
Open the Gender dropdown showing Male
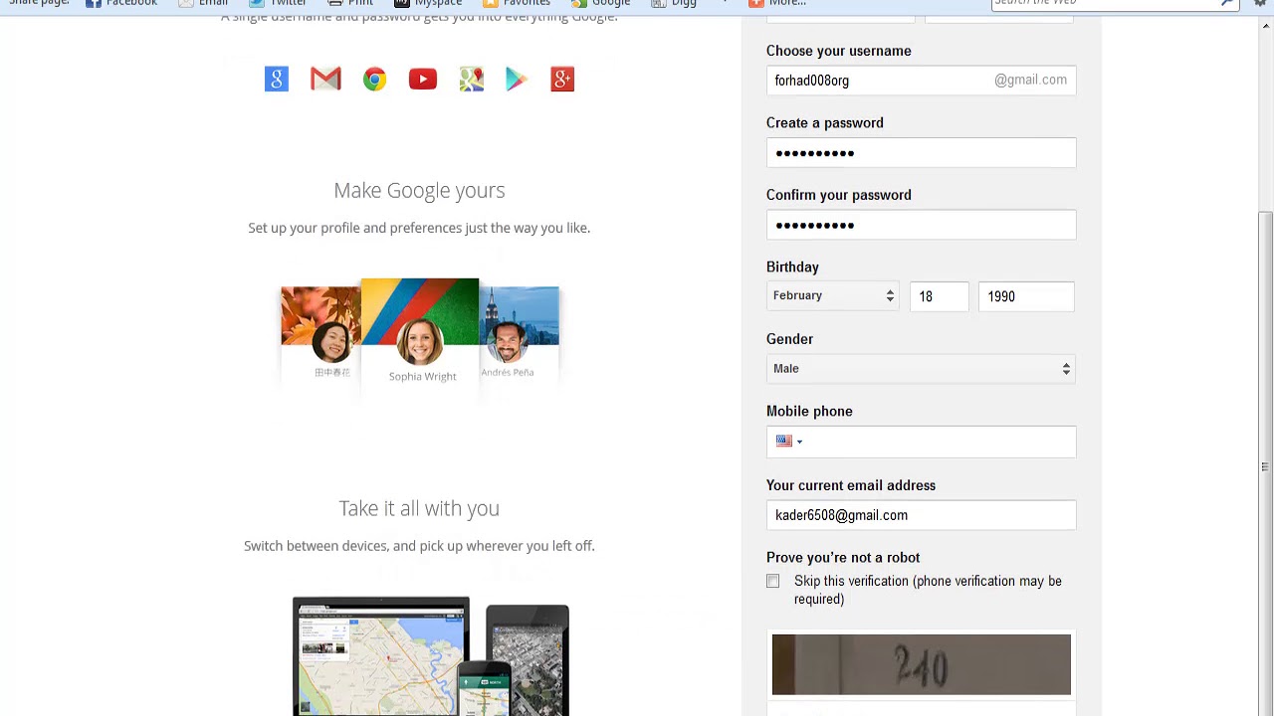pos(921,369)
